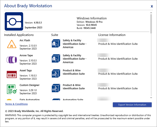The image size is (157, 127).
Task: Click the partially visible Data Automation icon
Action: coord(9,100)
